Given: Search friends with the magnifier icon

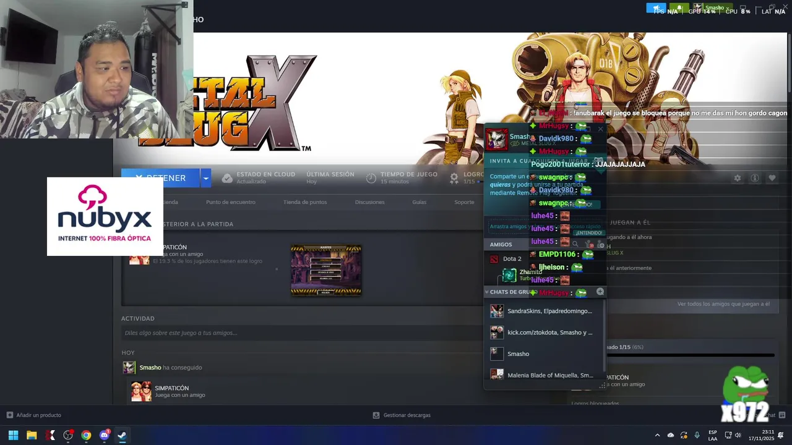Looking at the screenshot, I should [x=575, y=244].
